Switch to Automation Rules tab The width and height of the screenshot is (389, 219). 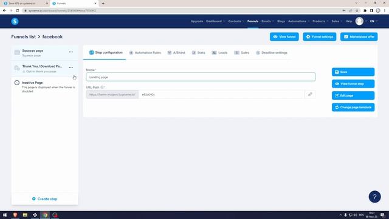145,53
